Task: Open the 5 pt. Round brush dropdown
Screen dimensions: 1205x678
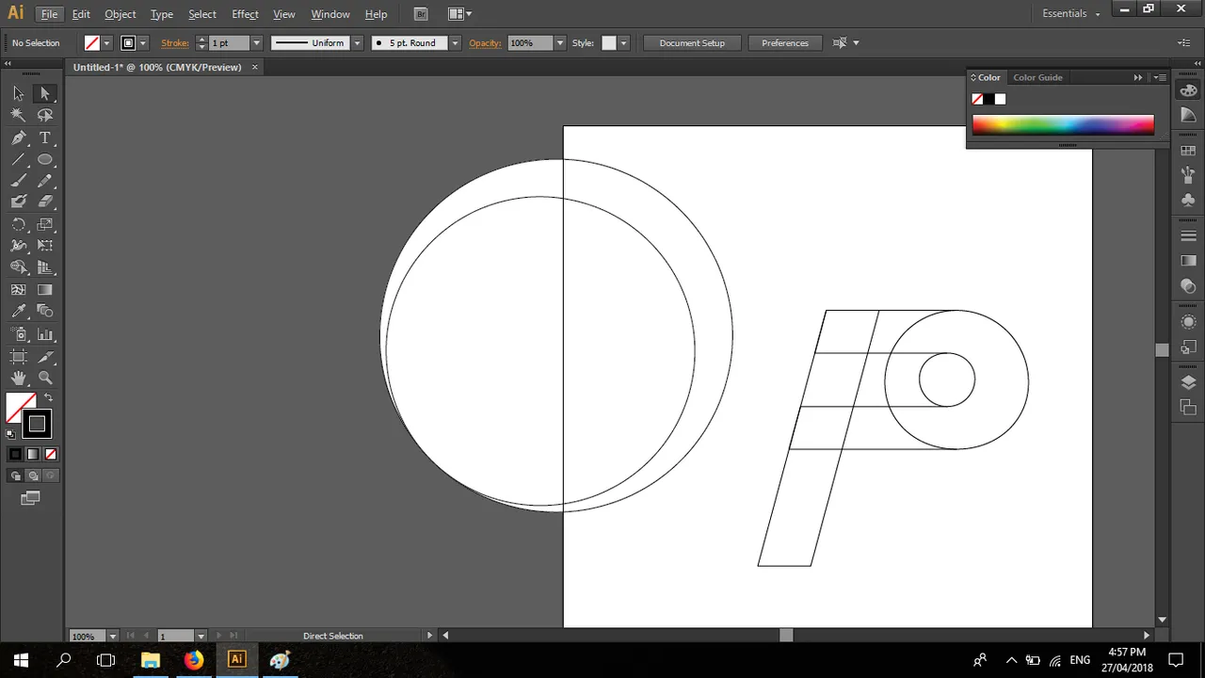Action: tap(455, 43)
